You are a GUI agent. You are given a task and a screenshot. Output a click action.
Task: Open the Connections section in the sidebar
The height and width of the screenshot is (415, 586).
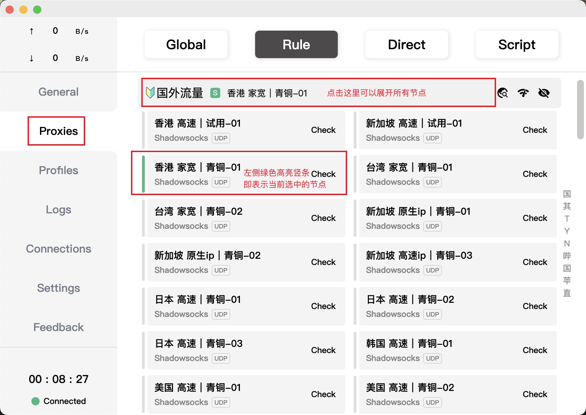(59, 249)
